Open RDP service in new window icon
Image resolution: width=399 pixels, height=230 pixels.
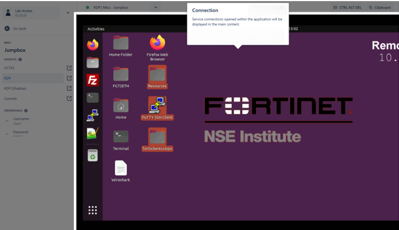69,78
